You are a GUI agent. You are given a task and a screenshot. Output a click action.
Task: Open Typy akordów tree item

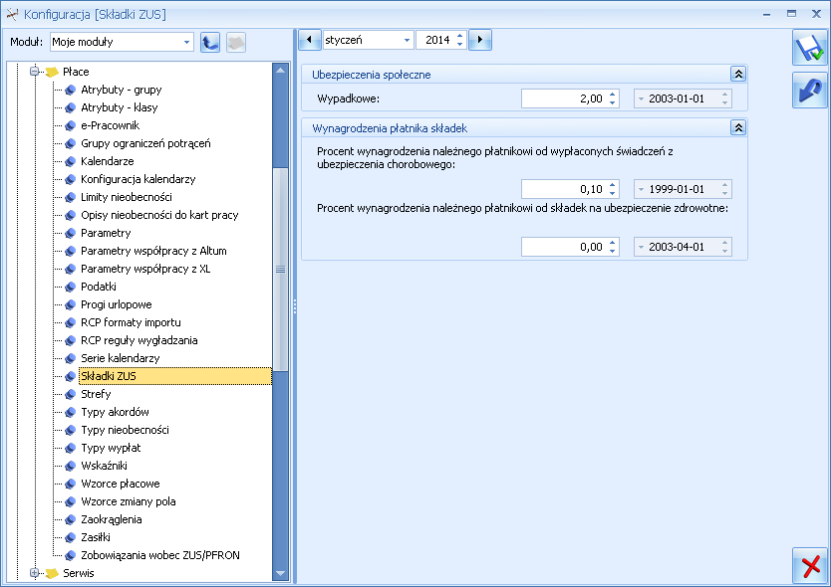[115, 412]
